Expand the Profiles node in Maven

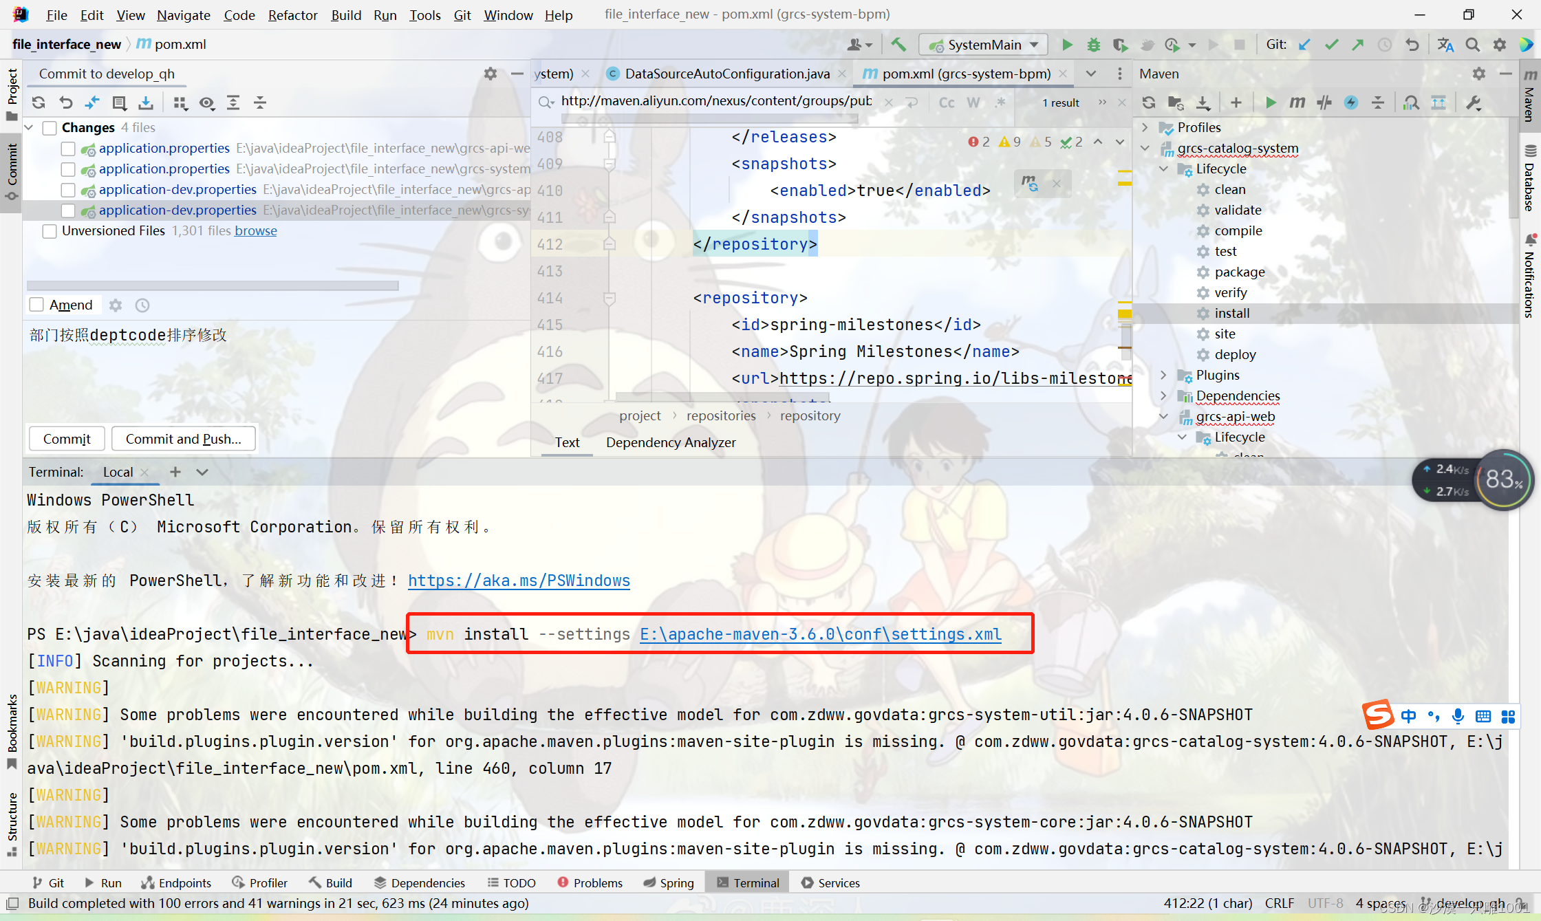coord(1145,128)
